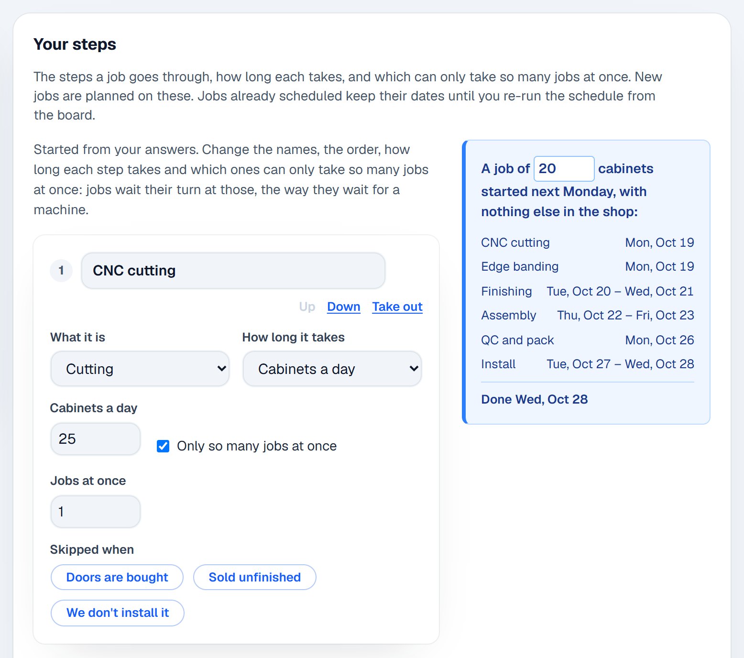Image resolution: width=744 pixels, height=658 pixels.
Task: Click 'Tue, Oct 20 – Wed, Oct 21' date
Action: tap(620, 291)
